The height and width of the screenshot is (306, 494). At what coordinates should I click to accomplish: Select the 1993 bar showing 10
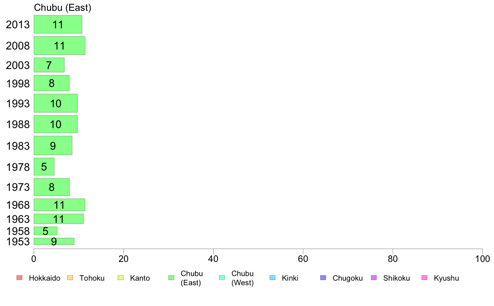pos(56,103)
